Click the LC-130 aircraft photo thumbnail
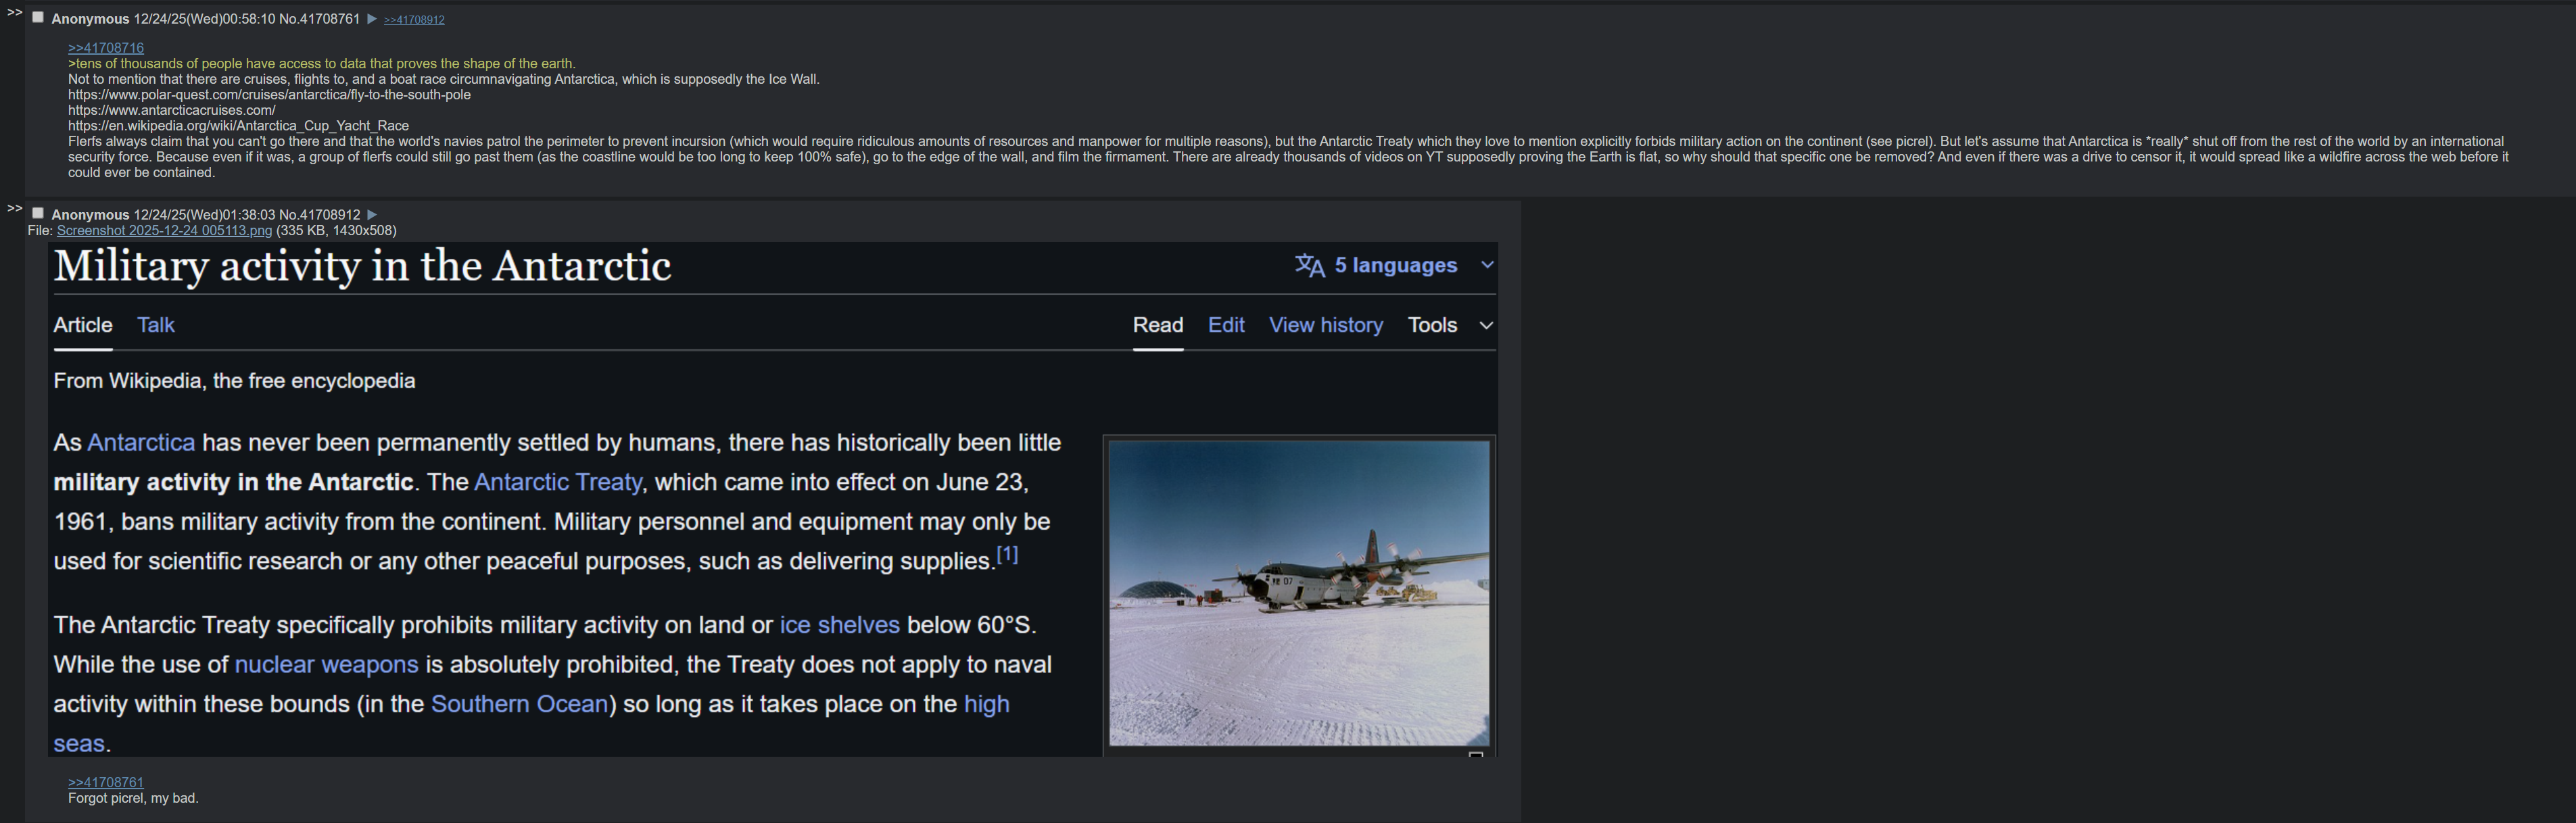2576x823 pixels. coord(1298,593)
